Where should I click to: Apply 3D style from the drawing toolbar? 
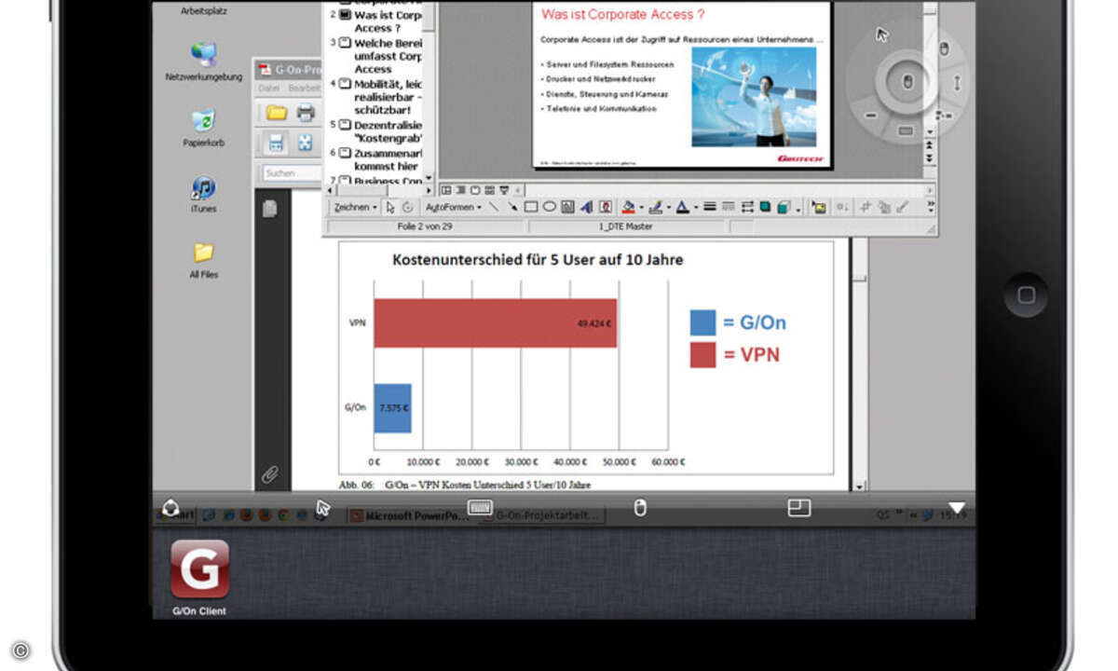pos(784,207)
